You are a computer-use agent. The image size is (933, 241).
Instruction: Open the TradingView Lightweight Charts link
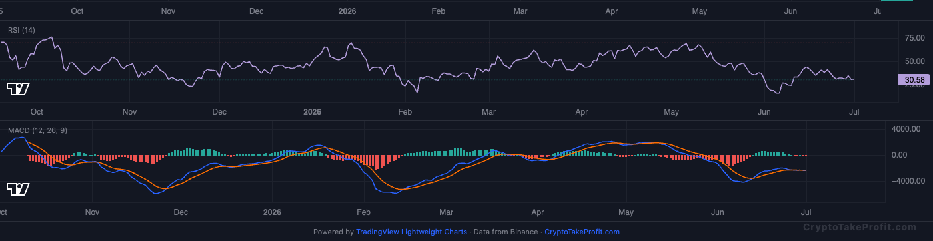click(x=411, y=232)
